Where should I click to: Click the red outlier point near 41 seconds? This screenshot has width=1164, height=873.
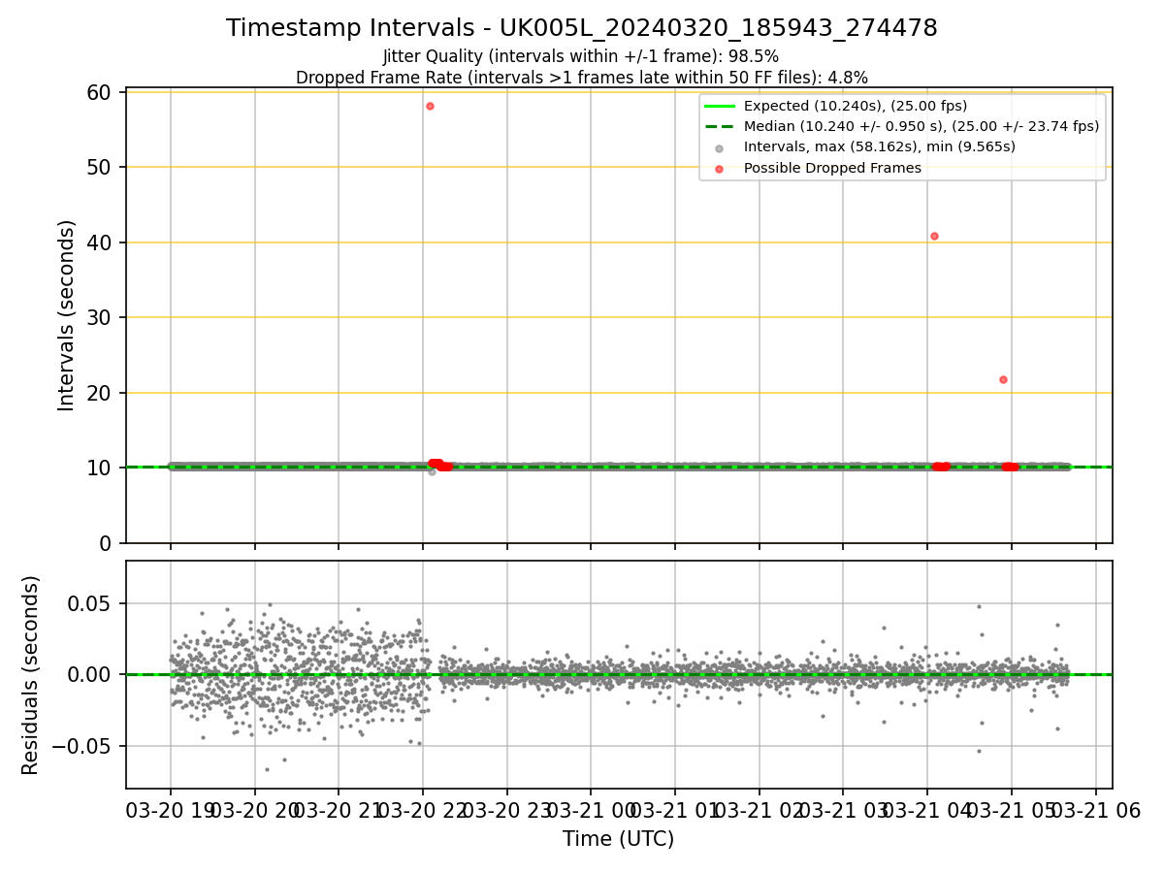click(934, 236)
